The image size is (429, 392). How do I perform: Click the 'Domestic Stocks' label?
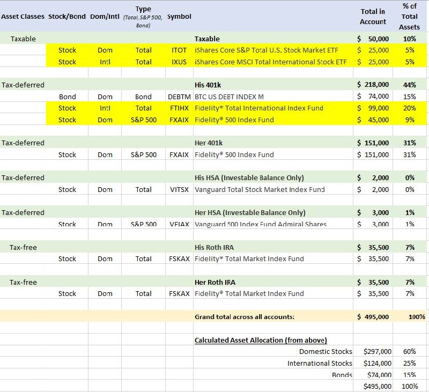click(x=326, y=352)
